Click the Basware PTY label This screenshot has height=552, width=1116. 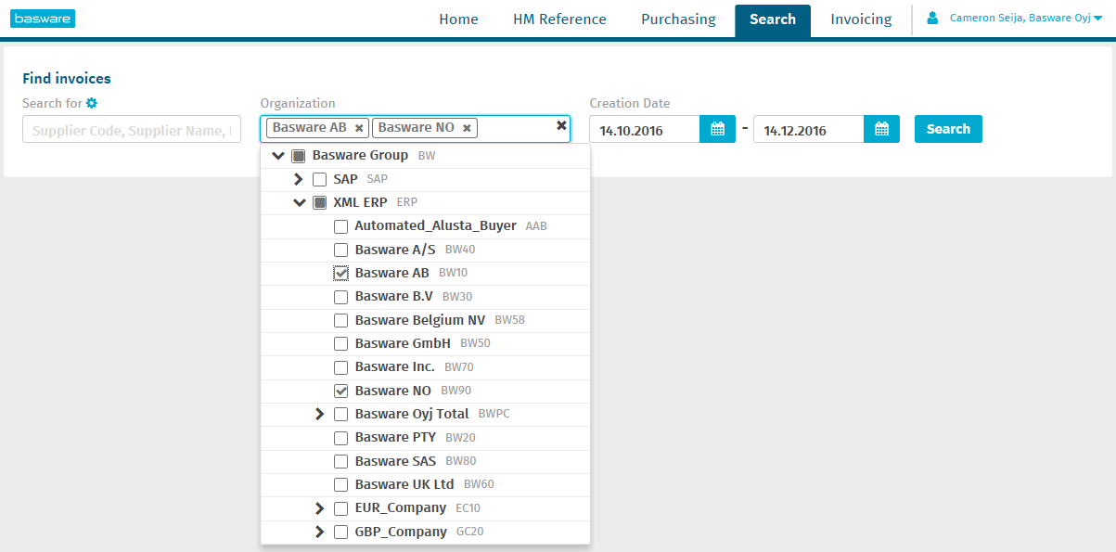coord(395,438)
